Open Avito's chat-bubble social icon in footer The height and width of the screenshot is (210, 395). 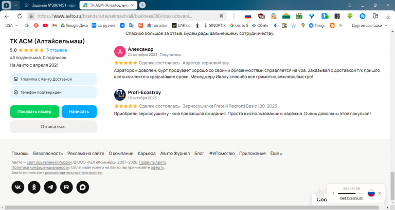click(83, 187)
